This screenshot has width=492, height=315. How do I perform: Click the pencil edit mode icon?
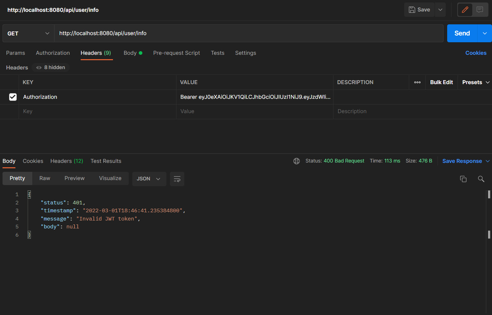click(x=465, y=10)
